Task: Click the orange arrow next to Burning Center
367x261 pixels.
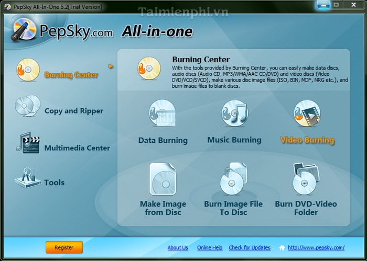Action: [x=111, y=66]
